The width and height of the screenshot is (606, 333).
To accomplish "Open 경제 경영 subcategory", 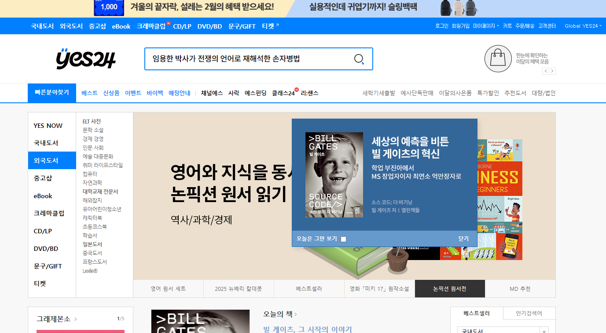I will tap(93, 139).
